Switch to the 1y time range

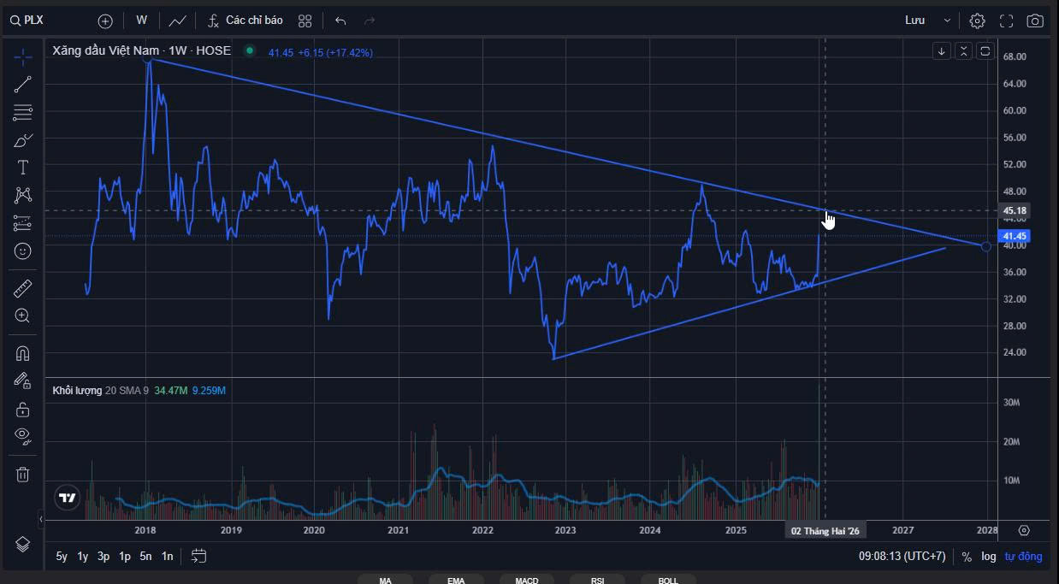tap(83, 556)
